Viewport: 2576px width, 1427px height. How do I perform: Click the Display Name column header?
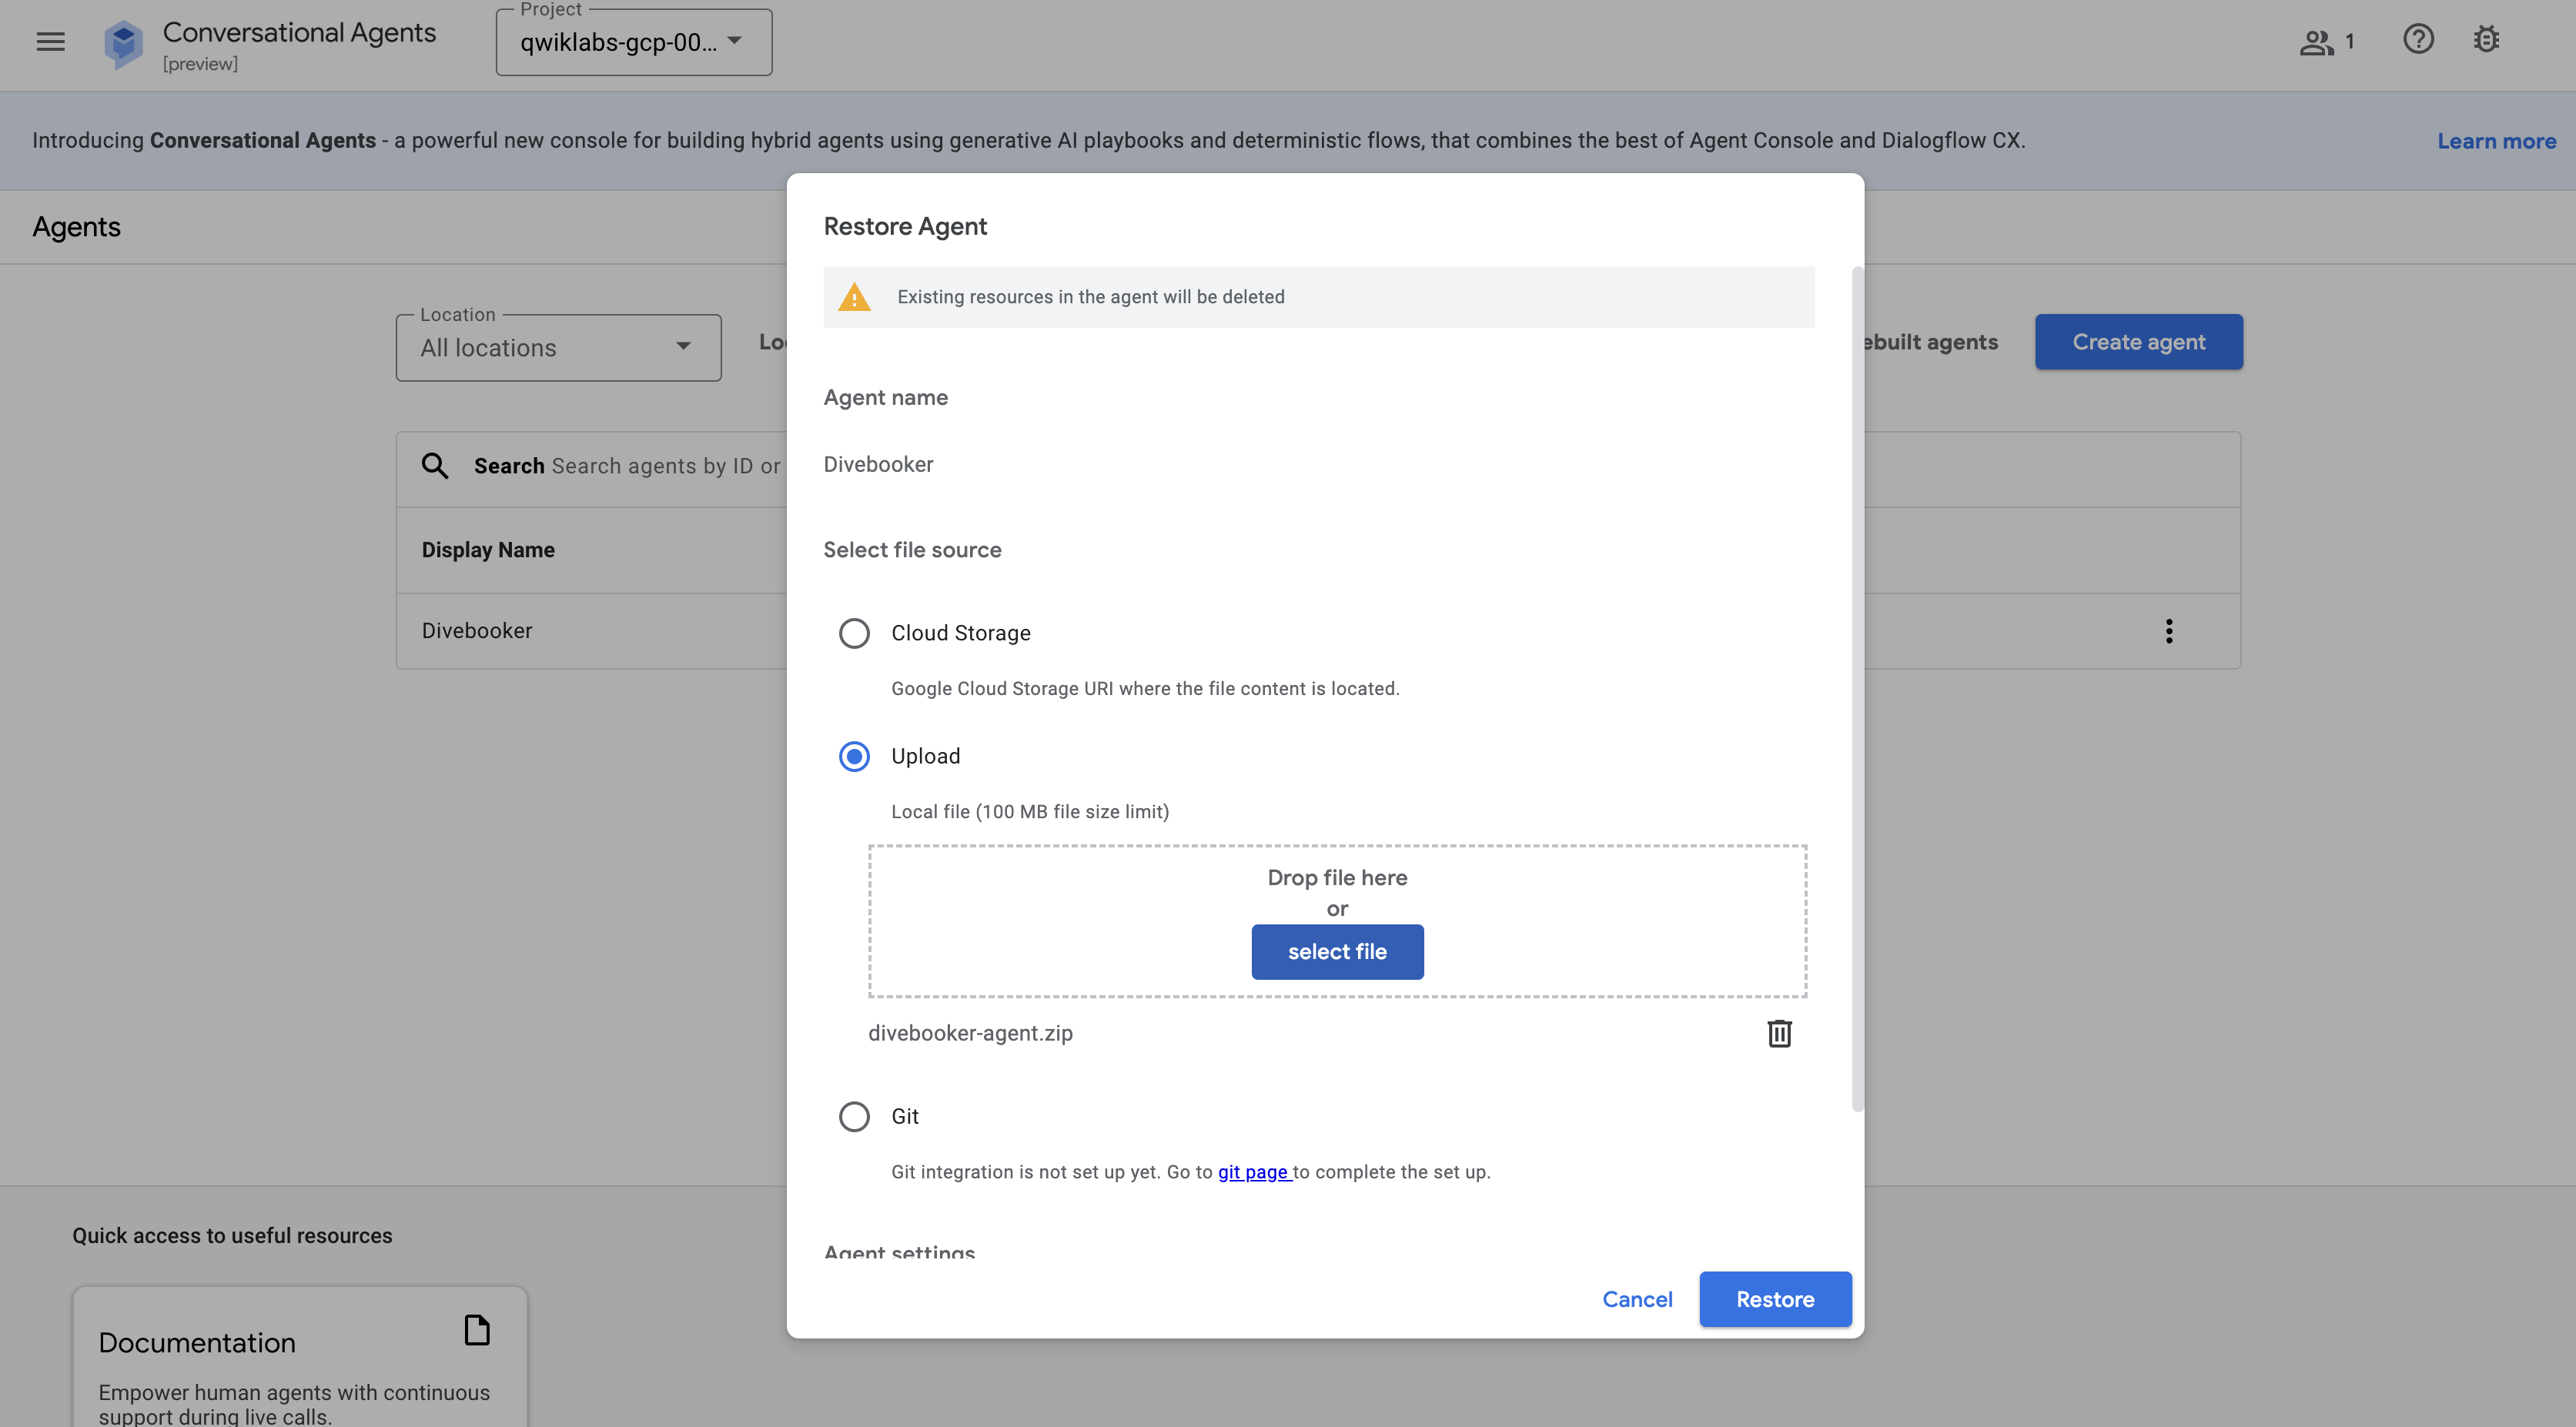488,550
